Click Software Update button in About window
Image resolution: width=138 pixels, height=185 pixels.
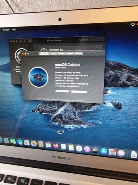(x=79, y=92)
